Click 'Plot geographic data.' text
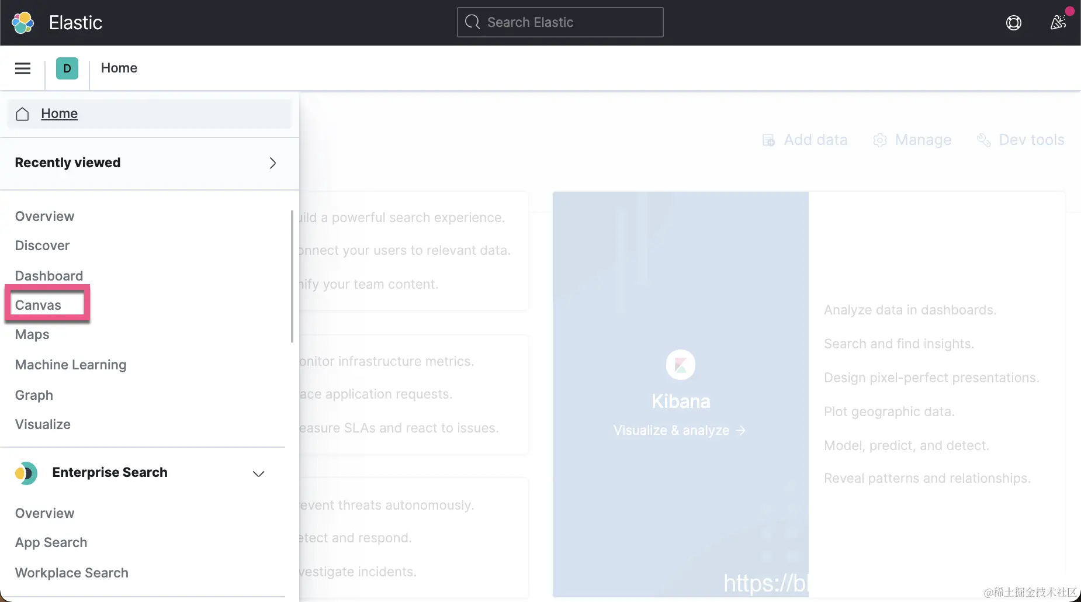Viewport: 1081px width, 602px height. coord(889,412)
